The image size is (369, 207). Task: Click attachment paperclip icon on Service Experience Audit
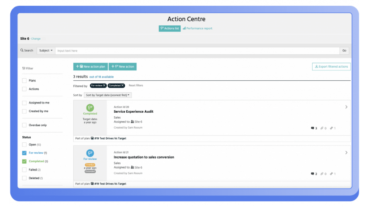pyautogui.click(x=322, y=128)
